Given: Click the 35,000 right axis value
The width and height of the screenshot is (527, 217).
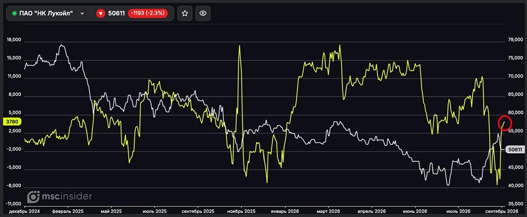Looking at the screenshot, I should tap(515, 204).
